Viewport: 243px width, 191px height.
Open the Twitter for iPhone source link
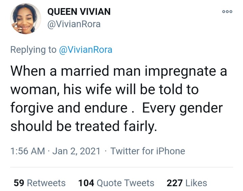tap(148, 151)
